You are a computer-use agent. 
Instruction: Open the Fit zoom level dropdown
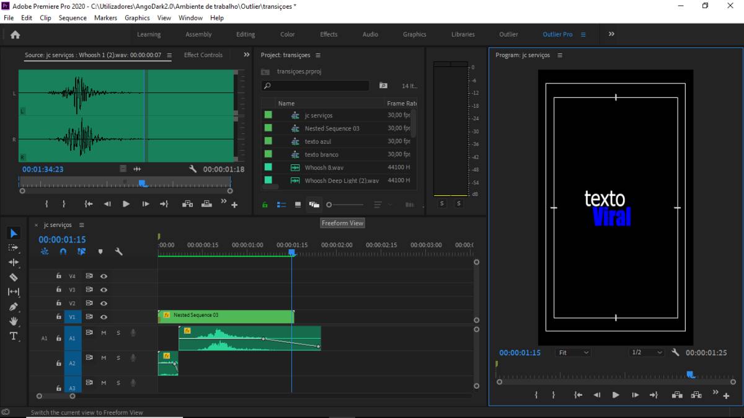pos(573,352)
